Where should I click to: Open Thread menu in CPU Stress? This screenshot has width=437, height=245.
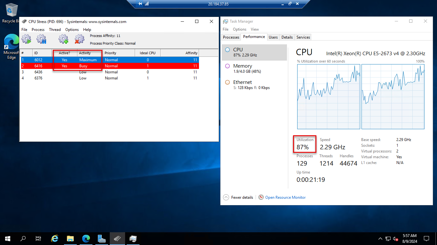[55, 29]
